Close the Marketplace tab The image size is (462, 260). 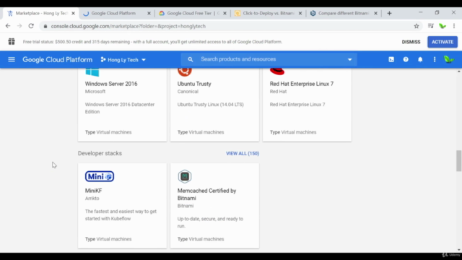click(x=74, y=13)
